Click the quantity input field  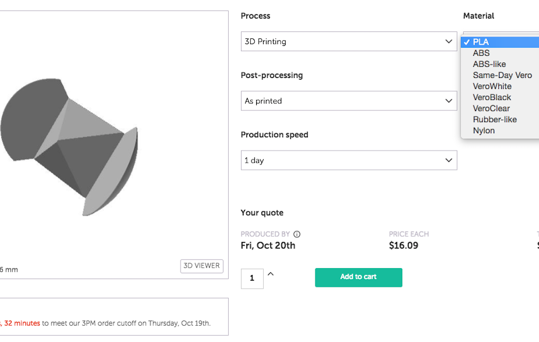point(252,279)
